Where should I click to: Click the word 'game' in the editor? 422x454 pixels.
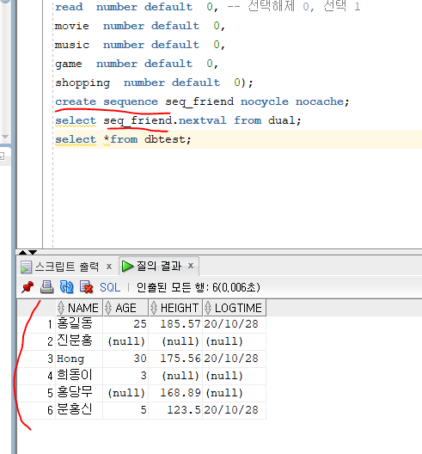pyautogui.click(x=69, y=64)
